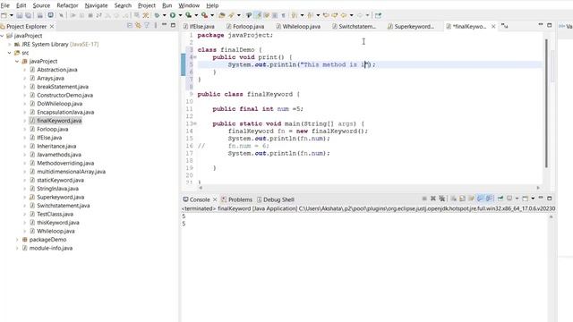Click Remove All Terminated Launches icon

pyautogui.click(x=442, y=199)
